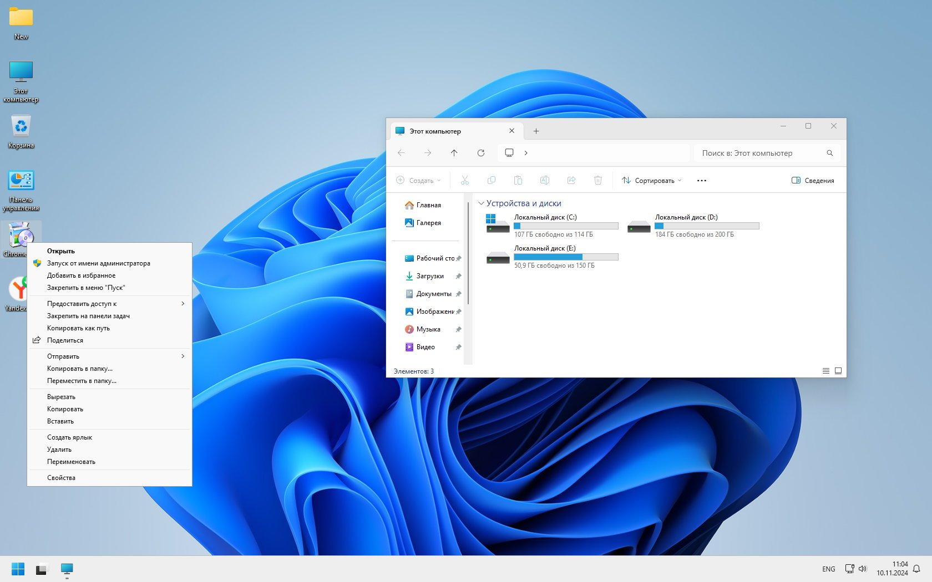Select the Этот компьютер desktop icon
This screenshot has width=932, height=582.
21,81
